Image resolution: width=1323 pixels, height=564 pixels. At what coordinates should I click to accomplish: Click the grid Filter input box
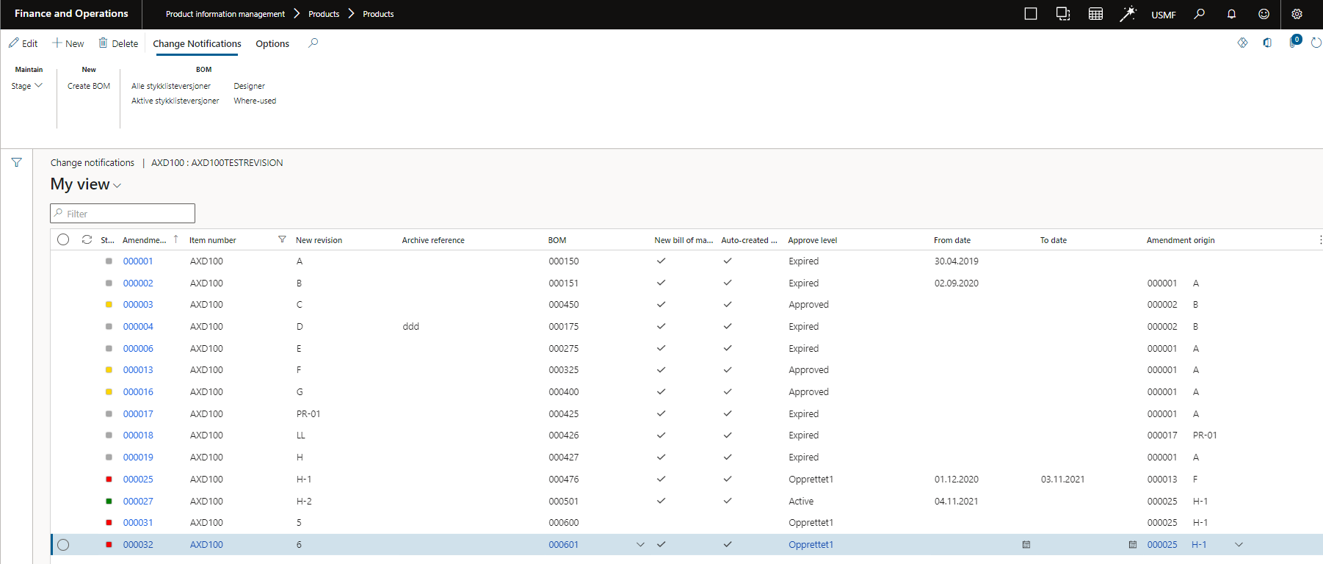point(123,214)
